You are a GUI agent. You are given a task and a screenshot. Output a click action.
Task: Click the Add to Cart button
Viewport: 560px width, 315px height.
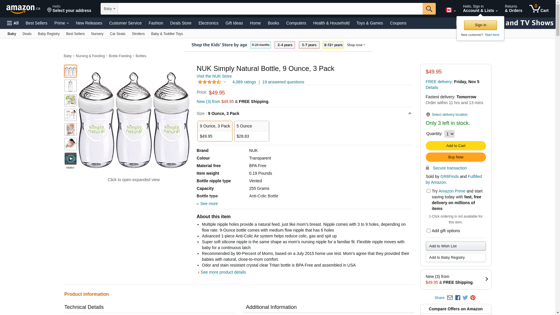(x=456, y=146)
